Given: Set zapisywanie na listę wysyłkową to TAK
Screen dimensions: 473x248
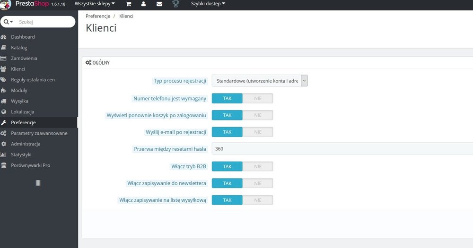Looking at the screenshot, I should pyautogui.click(x=227, y=200).
